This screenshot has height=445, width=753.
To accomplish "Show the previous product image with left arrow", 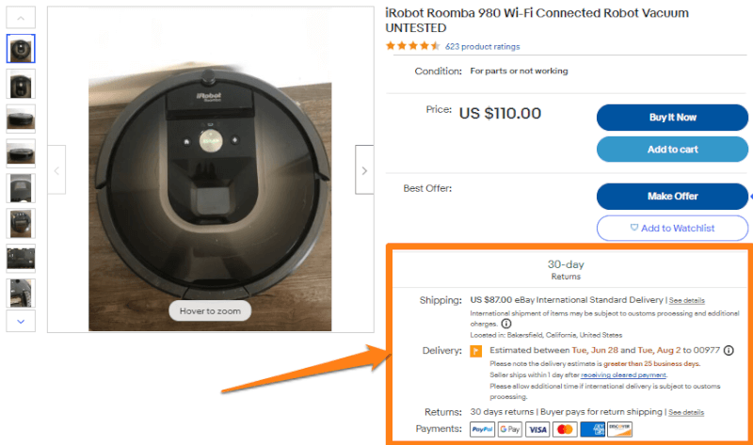I will (x=56, y=170).
